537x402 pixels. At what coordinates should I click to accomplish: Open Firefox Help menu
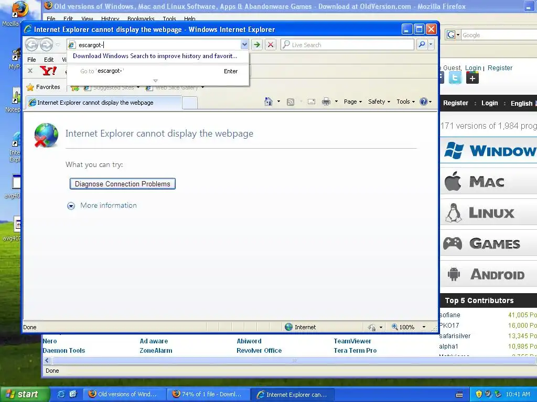coord(189,18)
